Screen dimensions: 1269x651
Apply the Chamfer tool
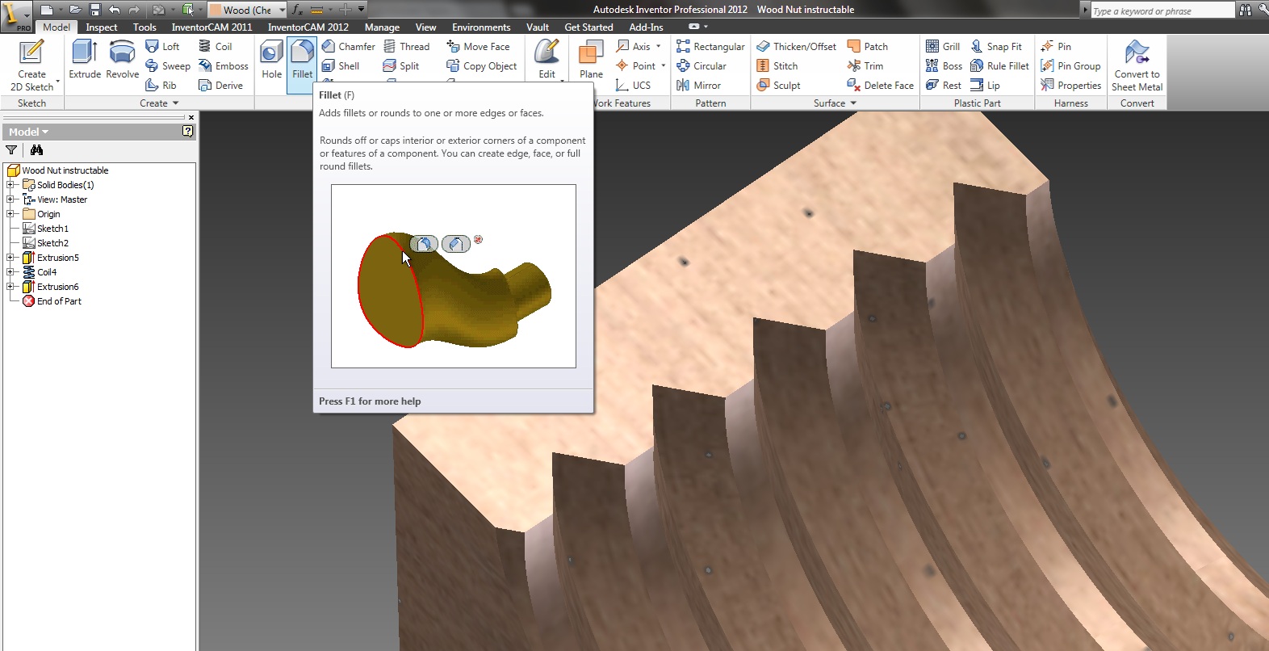[349, 47]
